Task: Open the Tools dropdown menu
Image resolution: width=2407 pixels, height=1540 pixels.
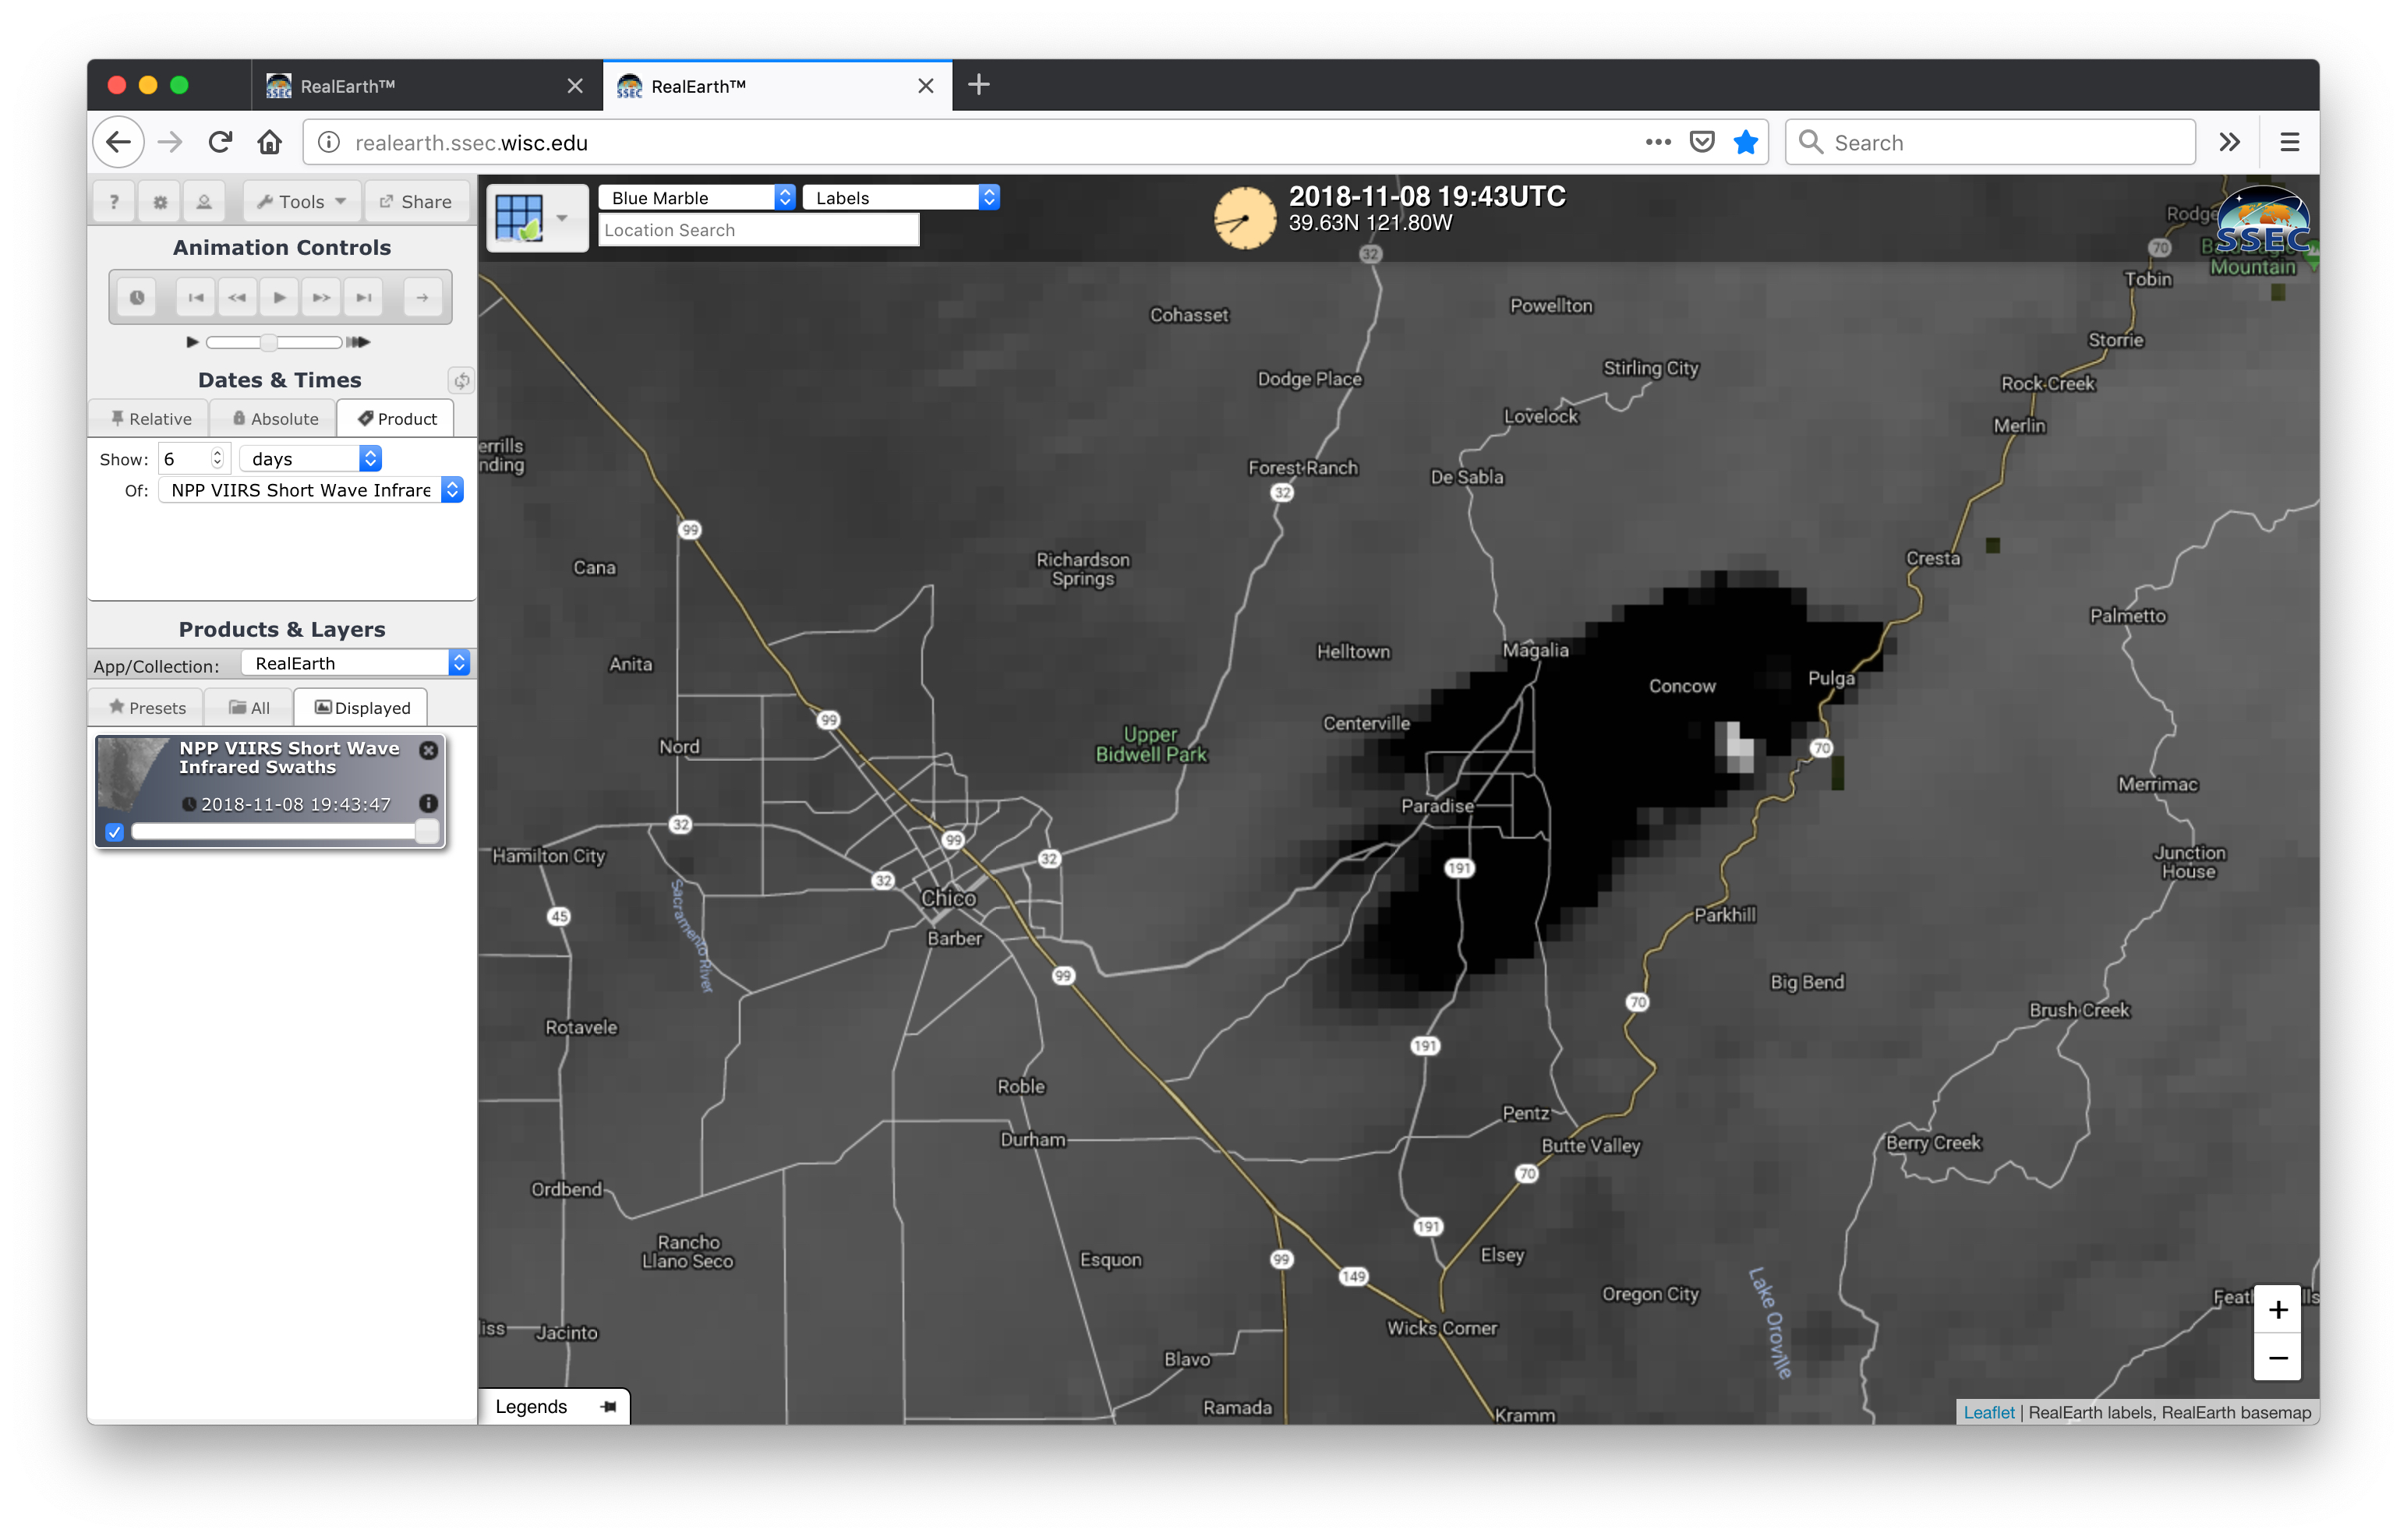Action: (x=301, y=201)
